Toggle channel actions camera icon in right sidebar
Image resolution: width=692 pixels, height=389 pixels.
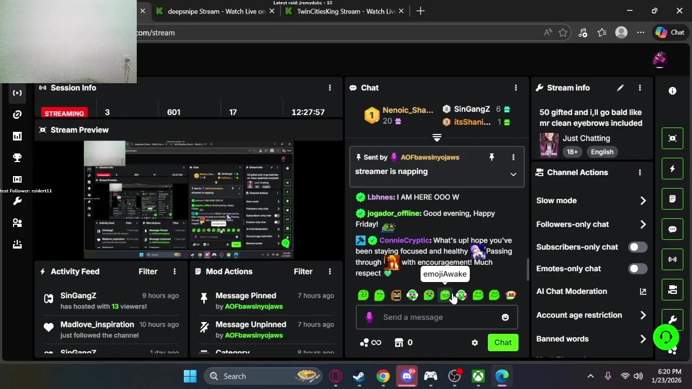(673, 290)
